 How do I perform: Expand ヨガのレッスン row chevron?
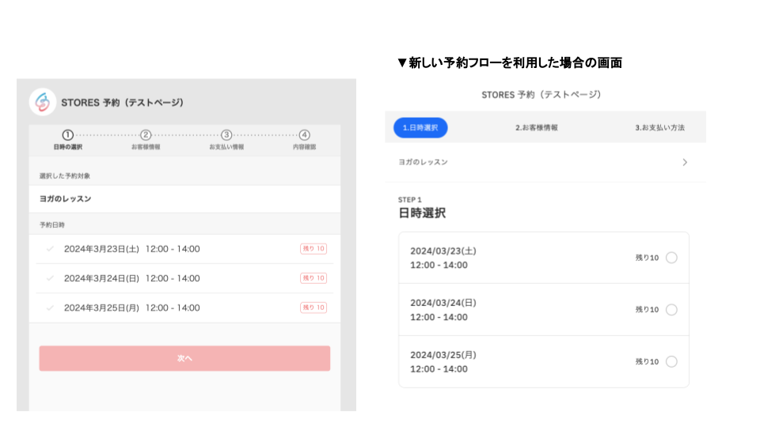coord(685,162)
